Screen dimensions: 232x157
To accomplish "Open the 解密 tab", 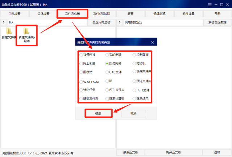I will [130, 14].
